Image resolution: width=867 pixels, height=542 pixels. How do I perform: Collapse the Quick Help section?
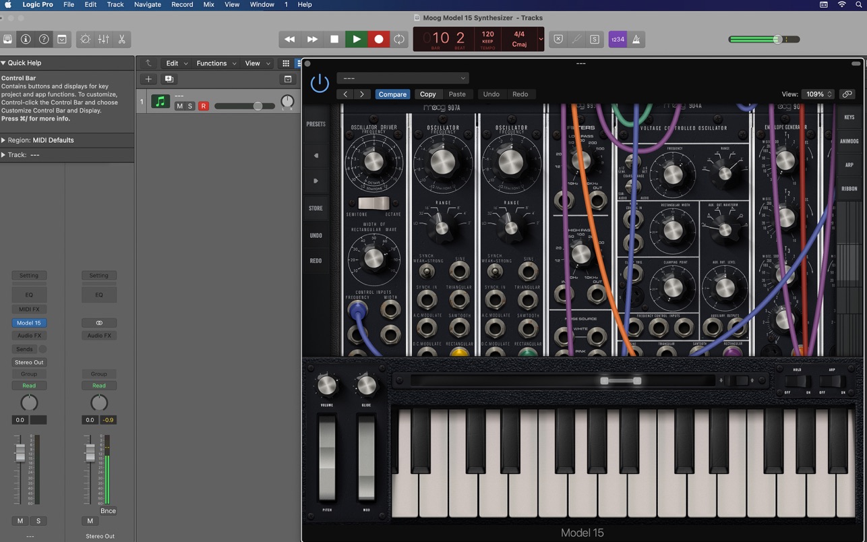pyautogui.click(x=3, y=63)
